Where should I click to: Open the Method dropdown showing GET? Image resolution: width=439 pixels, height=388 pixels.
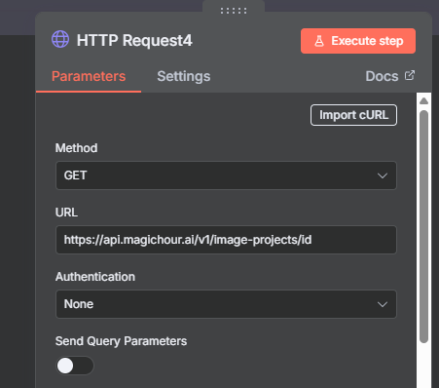click(x=226, y=175)
